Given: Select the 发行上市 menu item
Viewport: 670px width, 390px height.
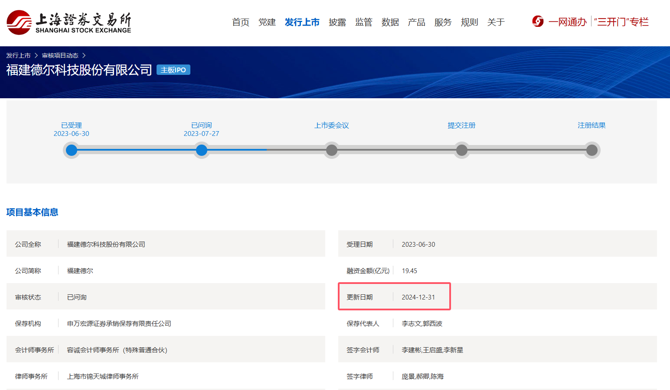Looking at the screenshot, I should [302, 22].
